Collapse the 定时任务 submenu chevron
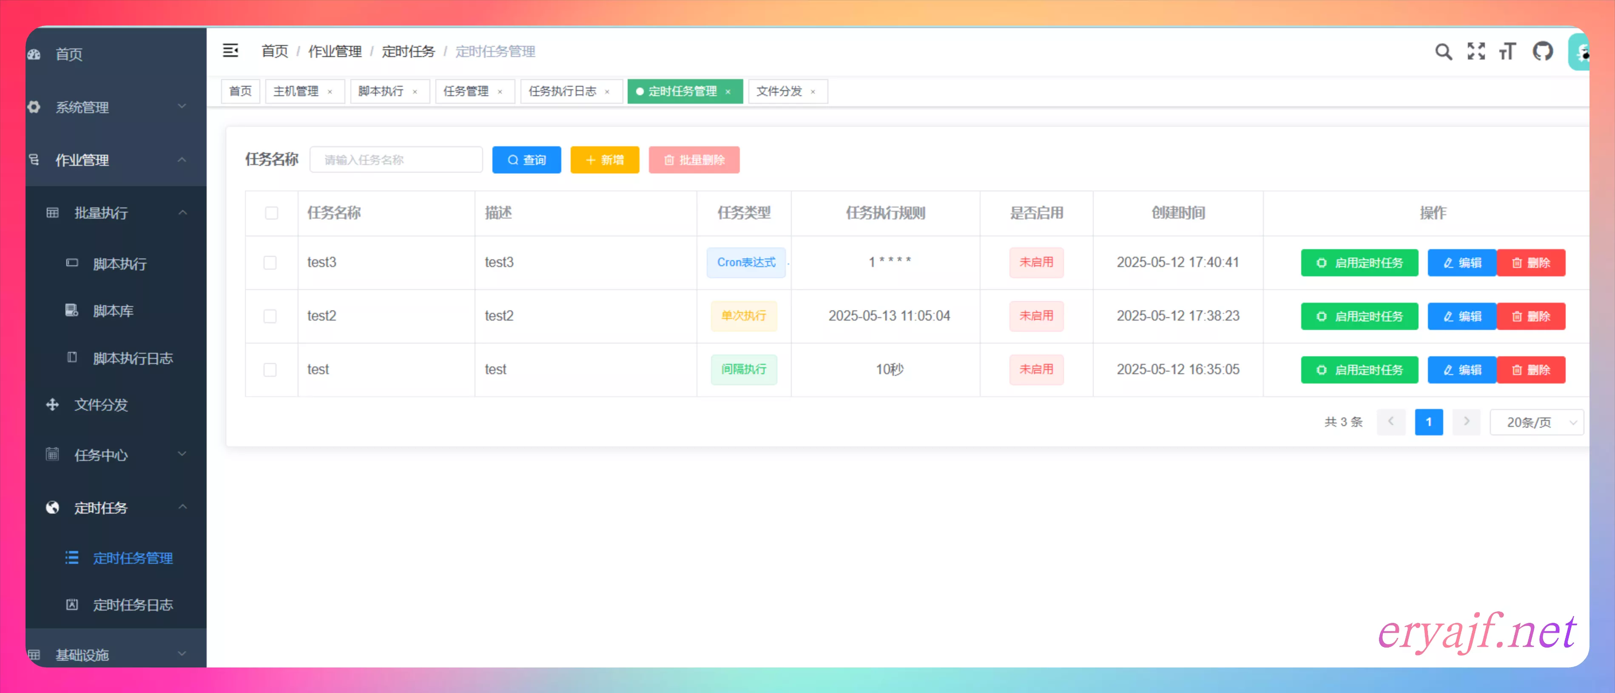Image resolution: width=1615 pixels, height=693 pixels. click(182, 506)
